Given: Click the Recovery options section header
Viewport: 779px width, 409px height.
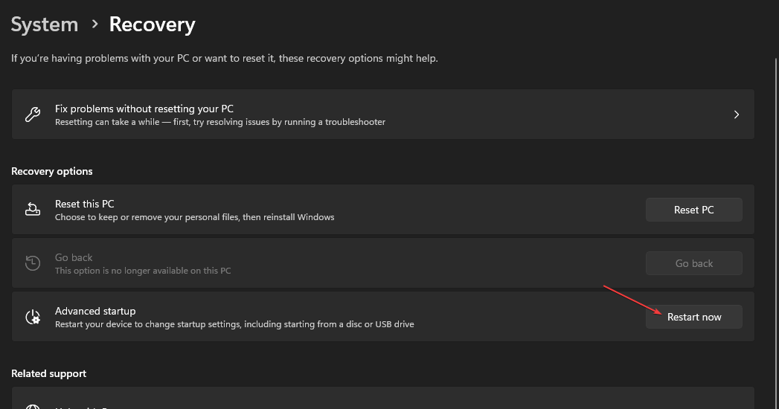Looking at the screenshot, I should click(x=52, y=171).
